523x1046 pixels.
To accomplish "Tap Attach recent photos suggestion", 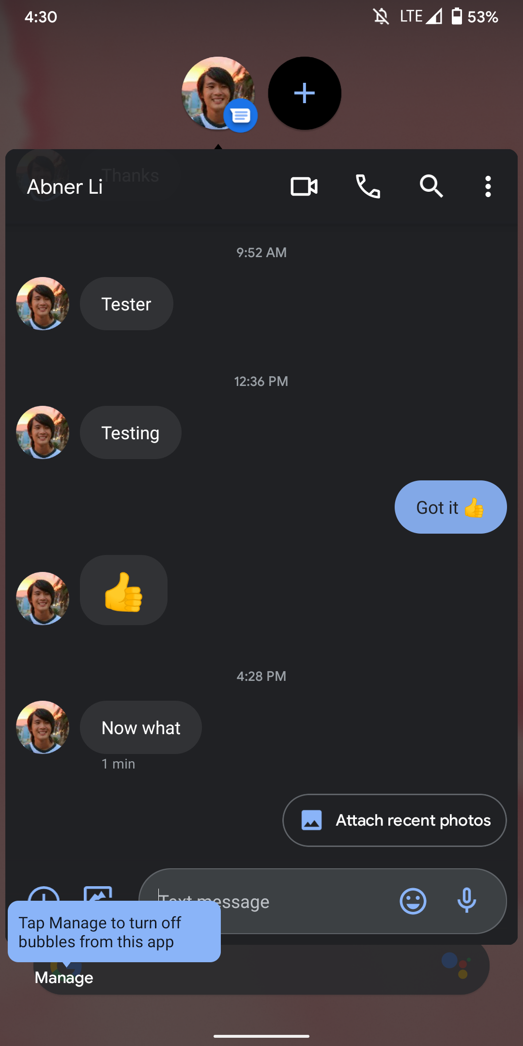I will pyautogui.click(x=394, y=820).
